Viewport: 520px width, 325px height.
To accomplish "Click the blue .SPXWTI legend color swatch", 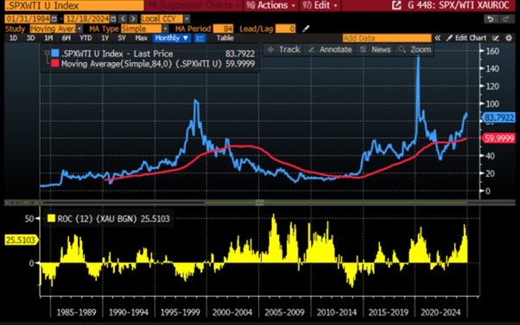I will pos(55,53).
